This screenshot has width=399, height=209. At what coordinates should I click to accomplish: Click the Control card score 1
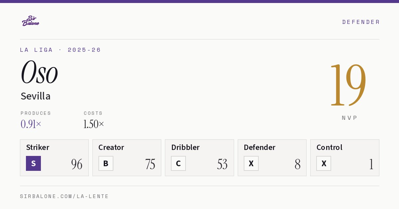(371, 164)
